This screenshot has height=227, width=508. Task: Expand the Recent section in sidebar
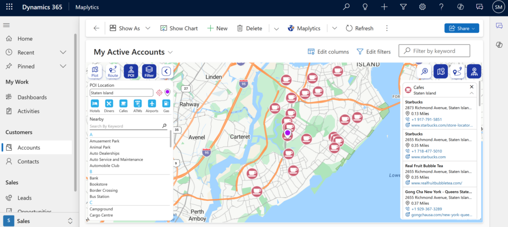[63, 53]
